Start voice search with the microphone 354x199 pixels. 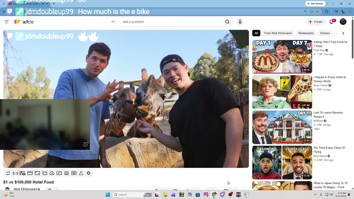pos(240,22)
